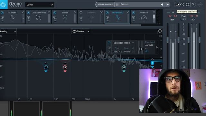Click the spectrum reset circular icon
Image resolution: width=206 pixels, height=116 pixels.
point(160,31)
